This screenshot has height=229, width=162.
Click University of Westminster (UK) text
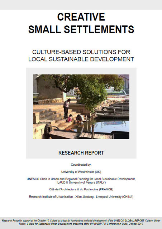81,172
